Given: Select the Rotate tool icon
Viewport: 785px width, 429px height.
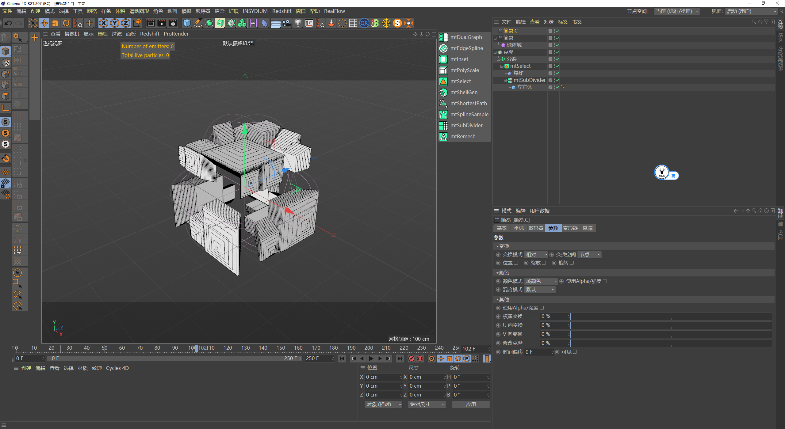Looking at the screenshot, I should click(x=66, y=23).
